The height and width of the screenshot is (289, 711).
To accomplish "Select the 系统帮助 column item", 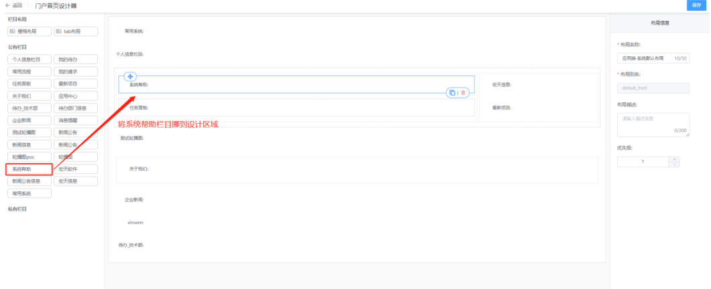I will pyautogui.click(x=30, y=169).
